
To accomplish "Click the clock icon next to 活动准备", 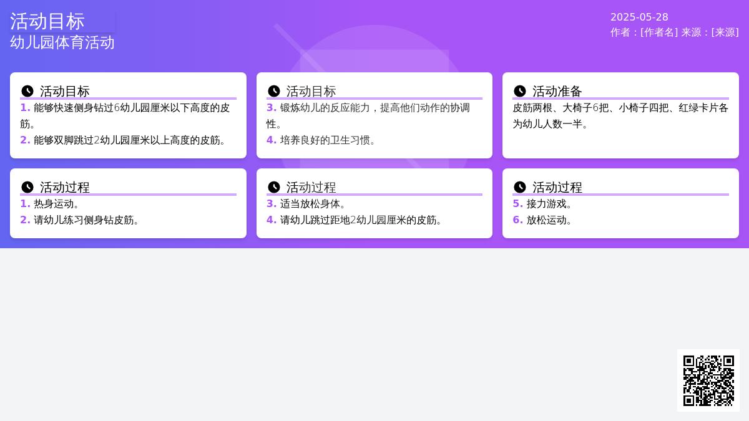I will [520, 91].
